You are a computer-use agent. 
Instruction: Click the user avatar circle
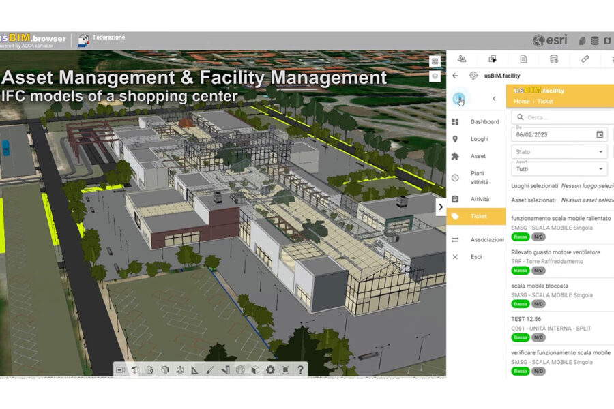(x=459, y=98)
